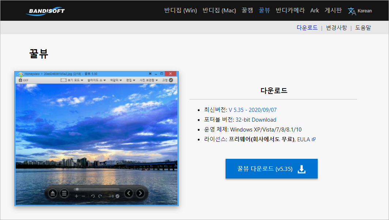
Task: Click the Honeyview app icon in title bar
Action: (x=20, y=74)
